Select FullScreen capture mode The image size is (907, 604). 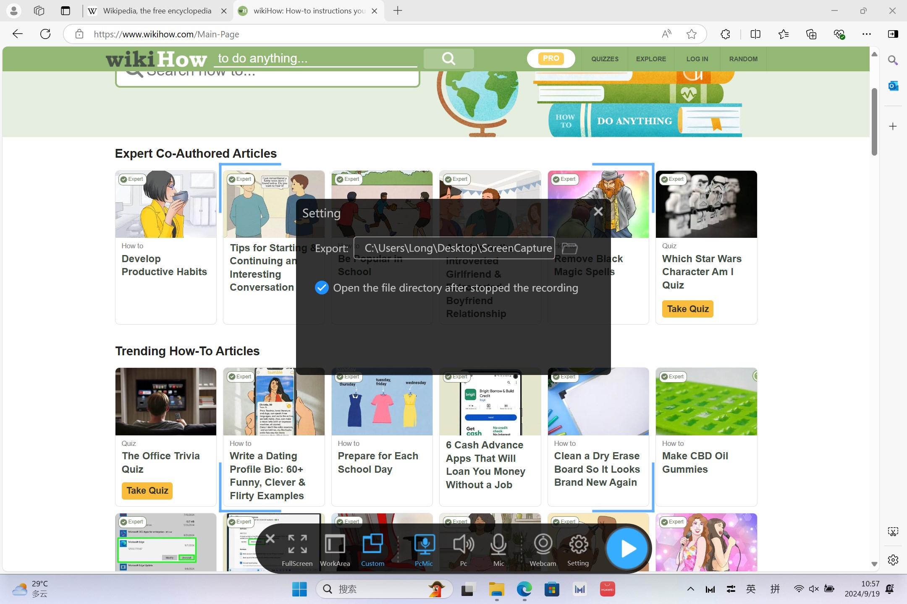(297, 550)
